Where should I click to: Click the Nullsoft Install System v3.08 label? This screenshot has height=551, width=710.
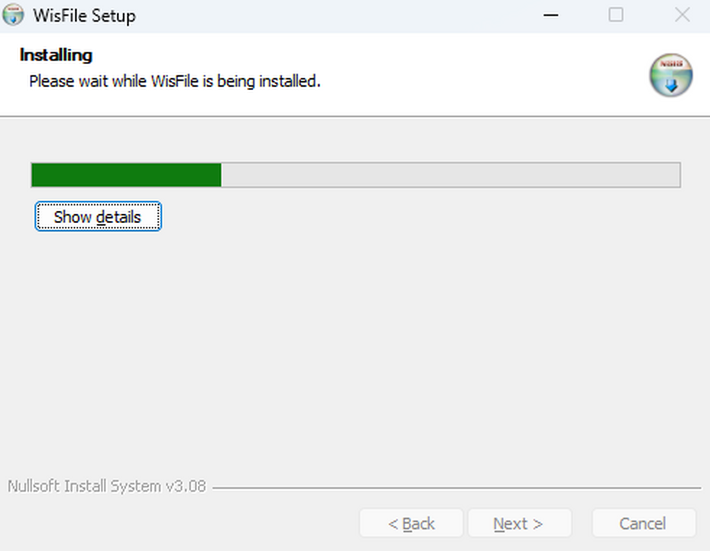[x=106, y=486]
